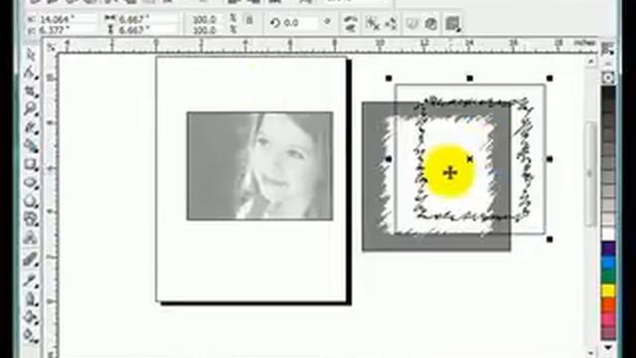Pick the pink swatch in the palette
The image size is (636, 358).
point(608,319)
